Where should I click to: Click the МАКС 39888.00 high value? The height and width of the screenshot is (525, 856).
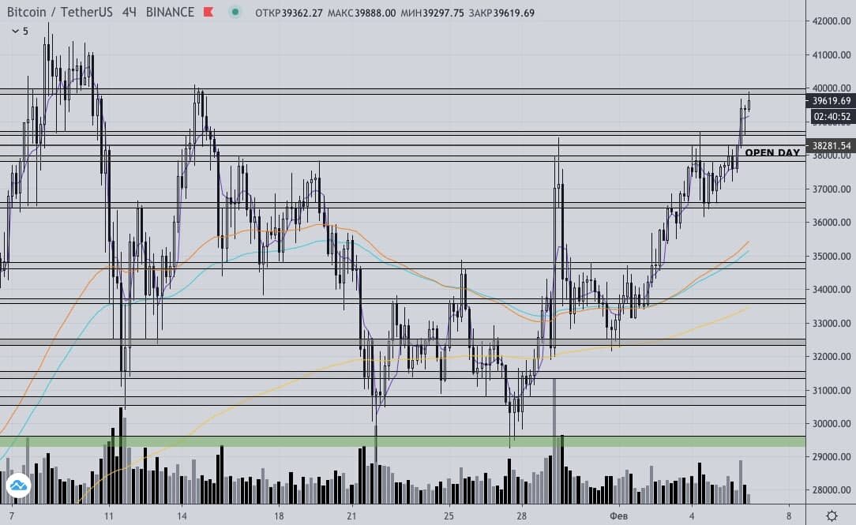point(362,13)
